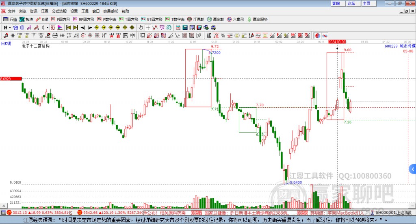This screenshot has width=416, height=224.
Task: Open the 江恩轮 Gann wheel
Action: [x=196, y=20]
